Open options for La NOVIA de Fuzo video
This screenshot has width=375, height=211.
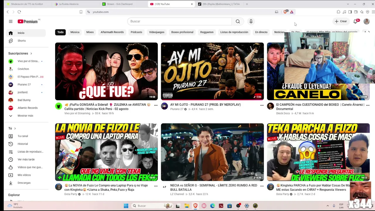pos(156,186)
